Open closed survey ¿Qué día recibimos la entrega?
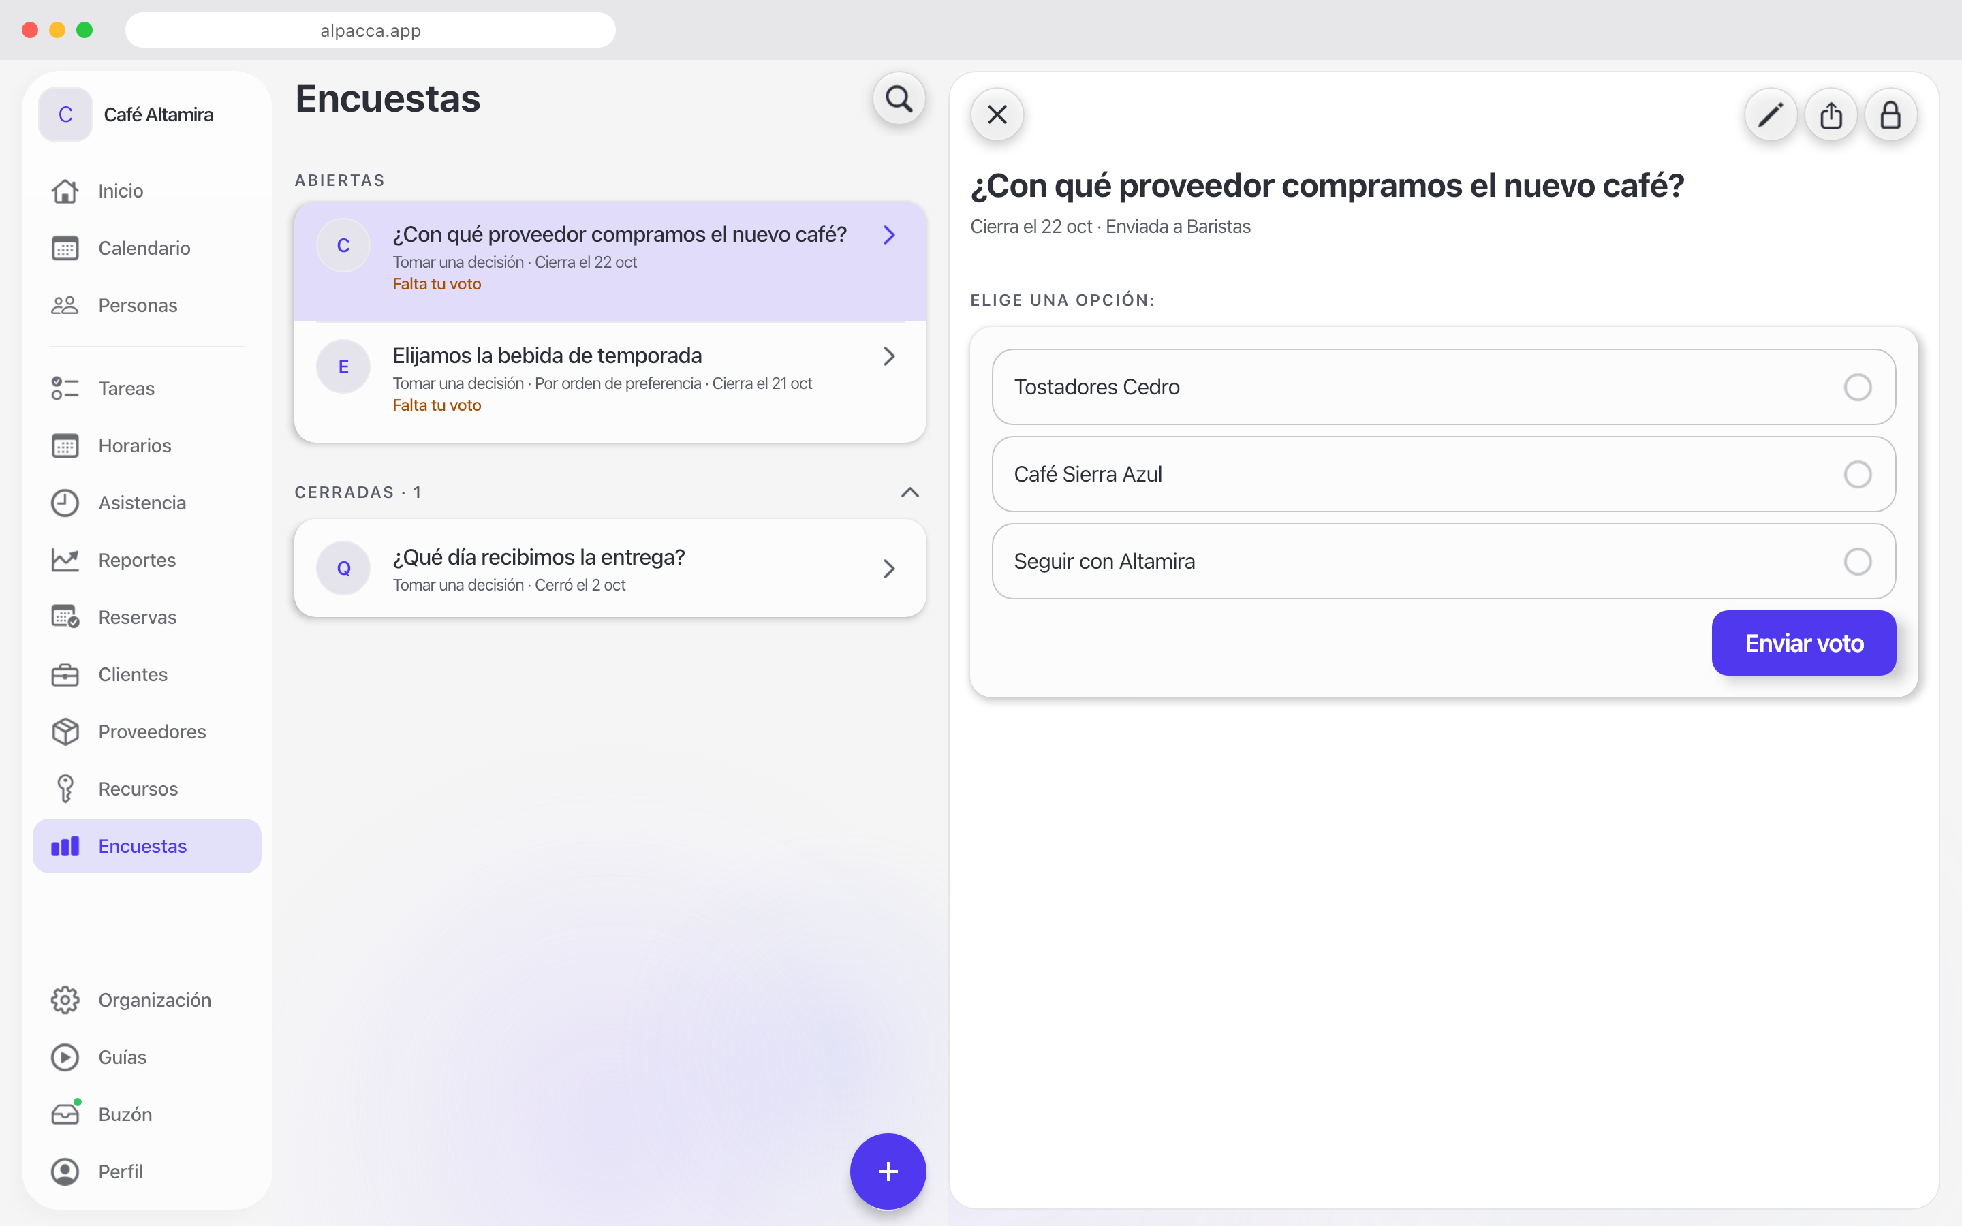 point(610,569)
